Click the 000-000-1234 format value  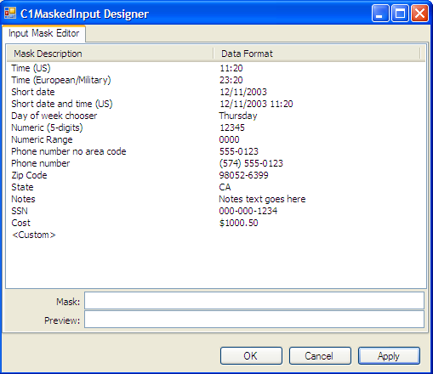[x=248, y=211]
